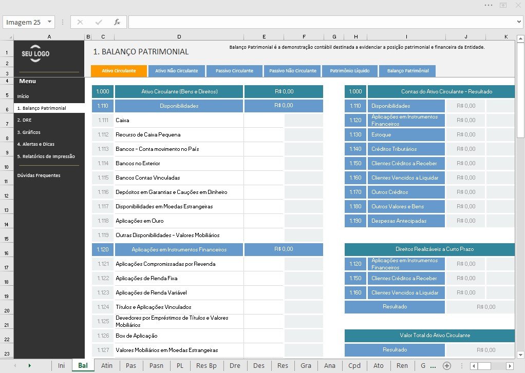Go to Passivo Não Circulante tab
This screenshot has width=525, height=373.
pos(293,71)
